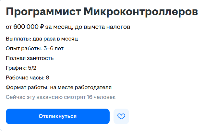Image resolution: width=205 pixels, height=131 pixels.
Task: Click the schedule value 5/2
Action: (x=32, y=68)
